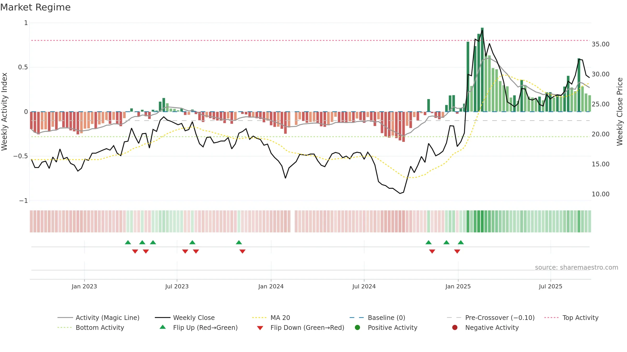Screen dimensions: 627x352
Task: Click the Jan 2023 x-axis label
Action: point(84,286)
